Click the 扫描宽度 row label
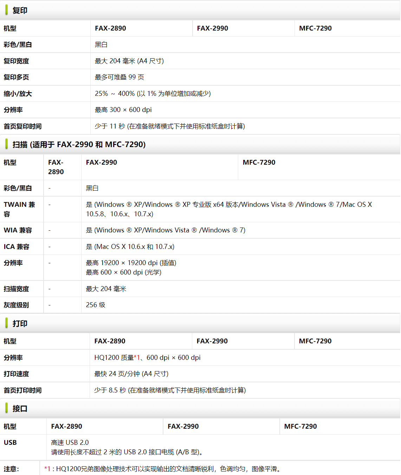Screen dimensions: 401x475 tap(17, 289)
